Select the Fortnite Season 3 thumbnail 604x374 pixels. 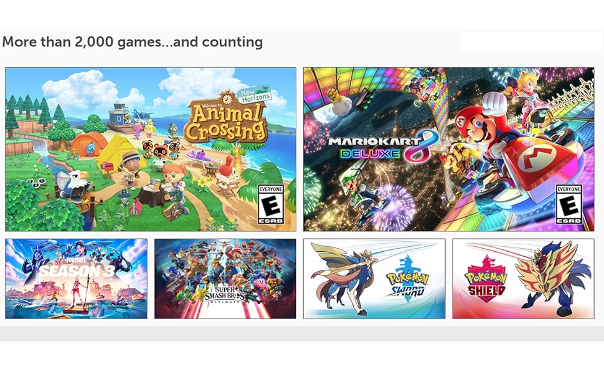tap(76, 279)
